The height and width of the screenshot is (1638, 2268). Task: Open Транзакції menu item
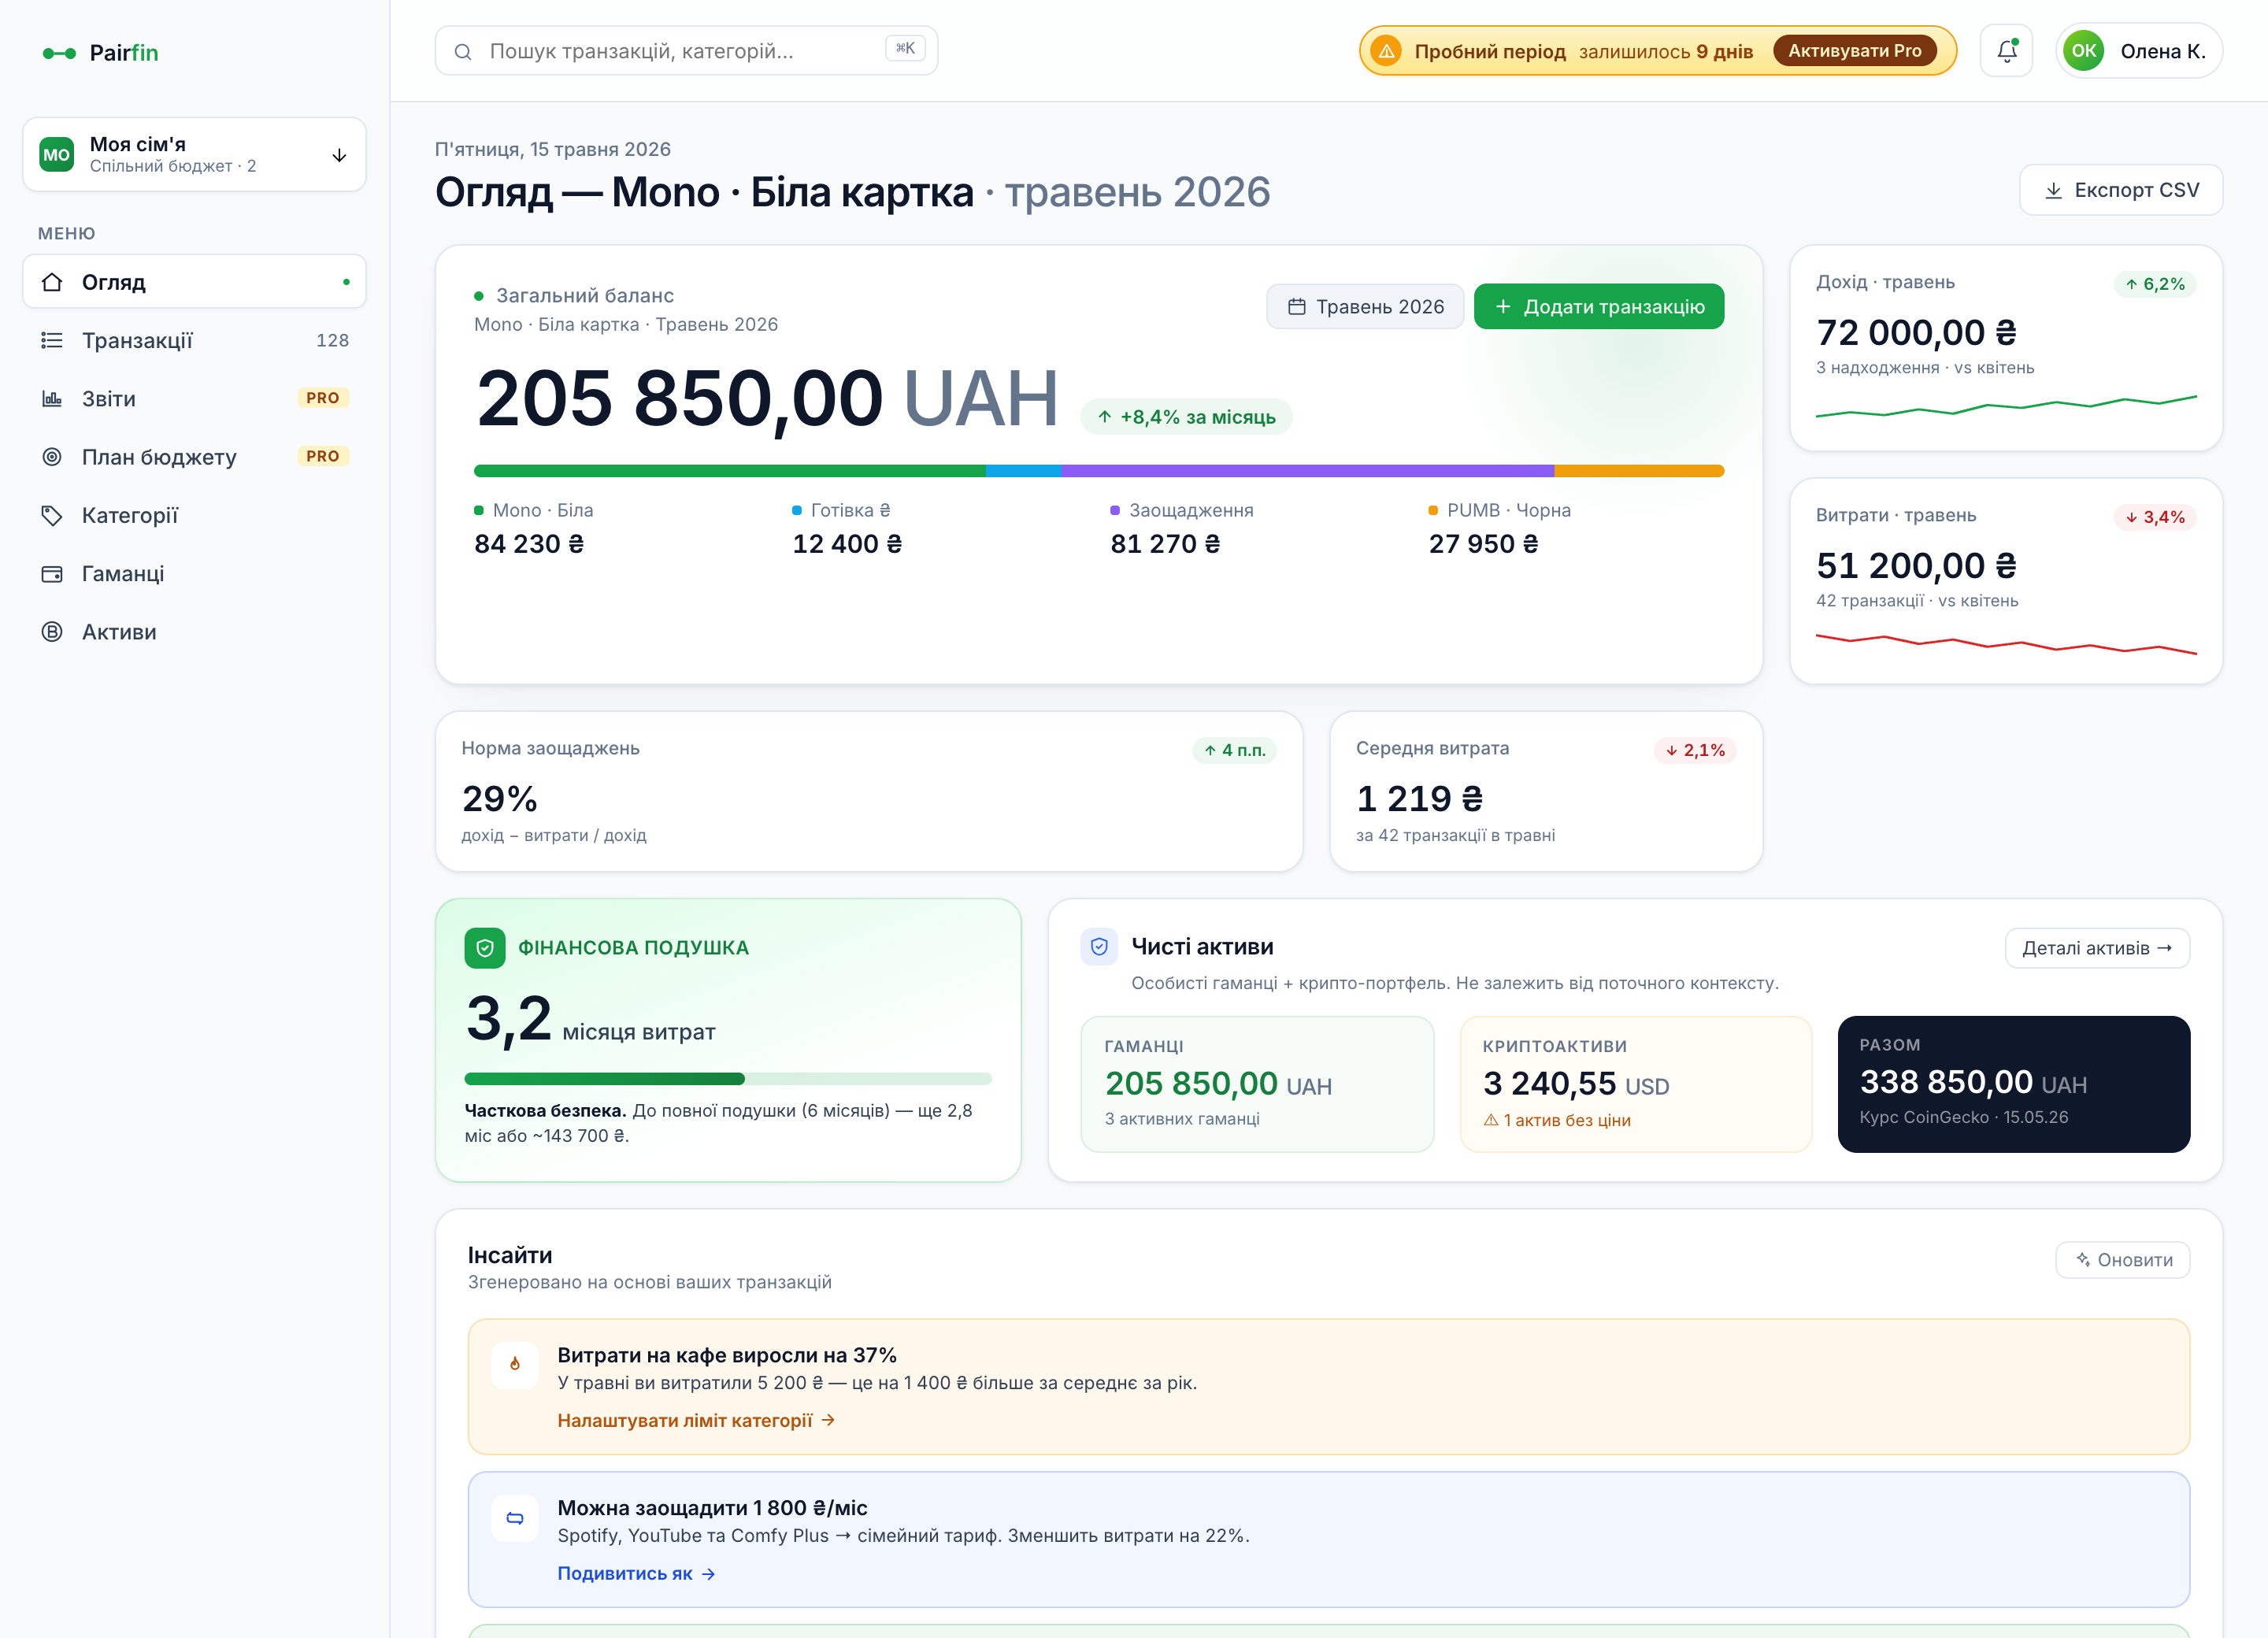(x=194, y=341)
